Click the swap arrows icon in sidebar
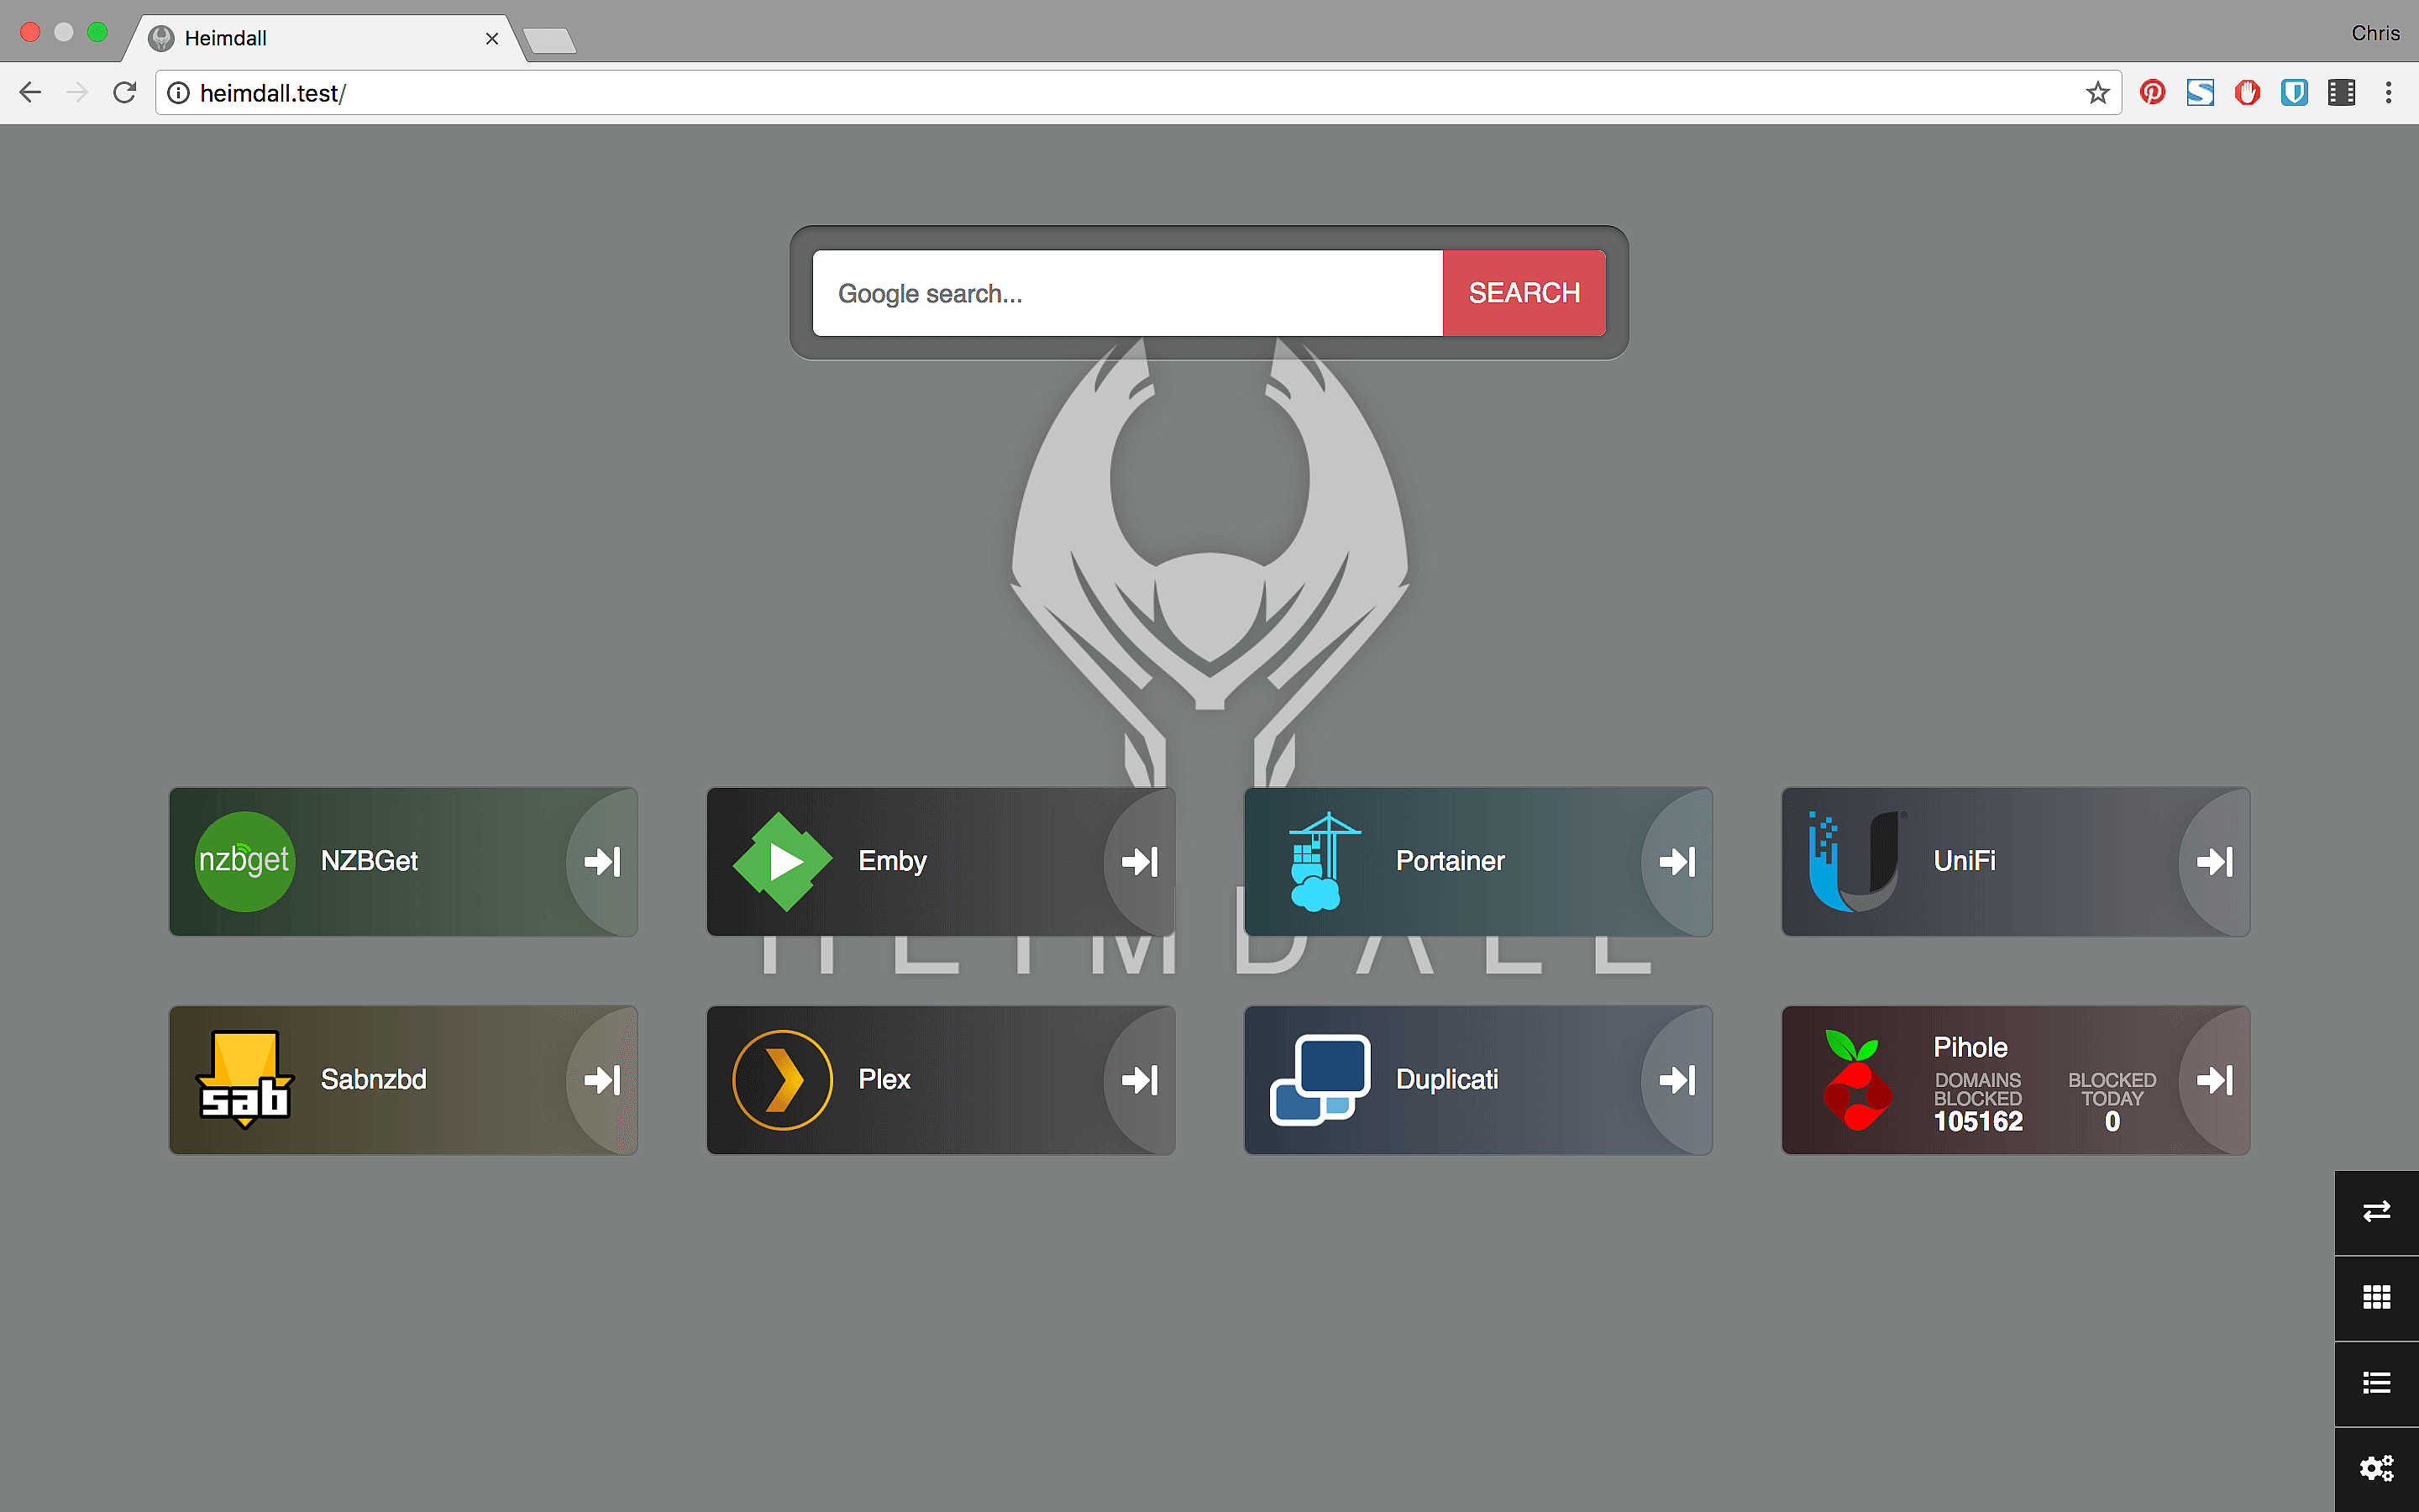 2377,1211
